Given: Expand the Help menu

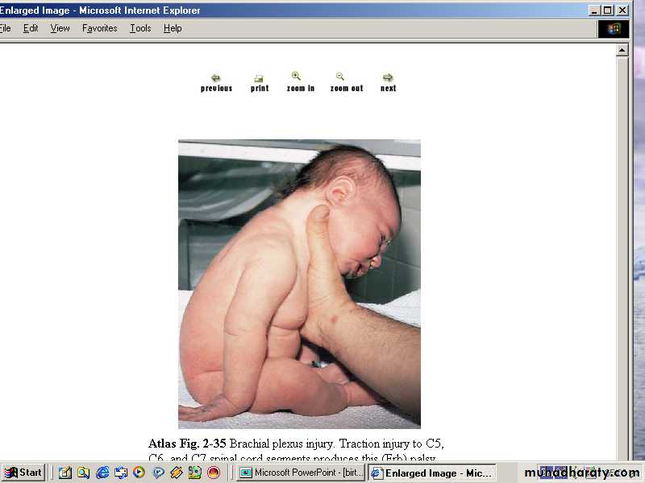Looking at the screenshot, I should tap(173, 28).
